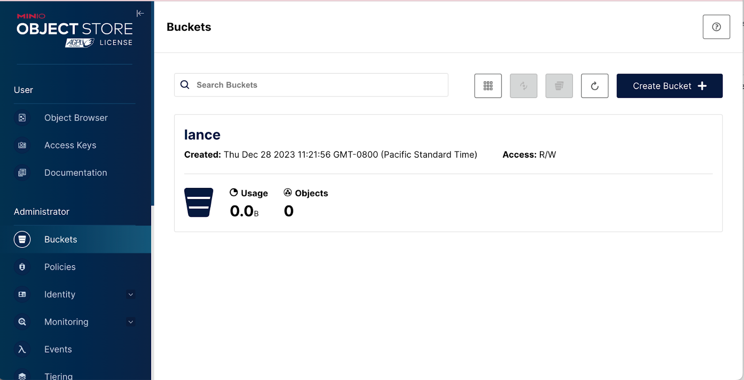The height and width of the screenshot is (380, 744).
Task: Go to Access Keys
Action: (x=70, y=146)
